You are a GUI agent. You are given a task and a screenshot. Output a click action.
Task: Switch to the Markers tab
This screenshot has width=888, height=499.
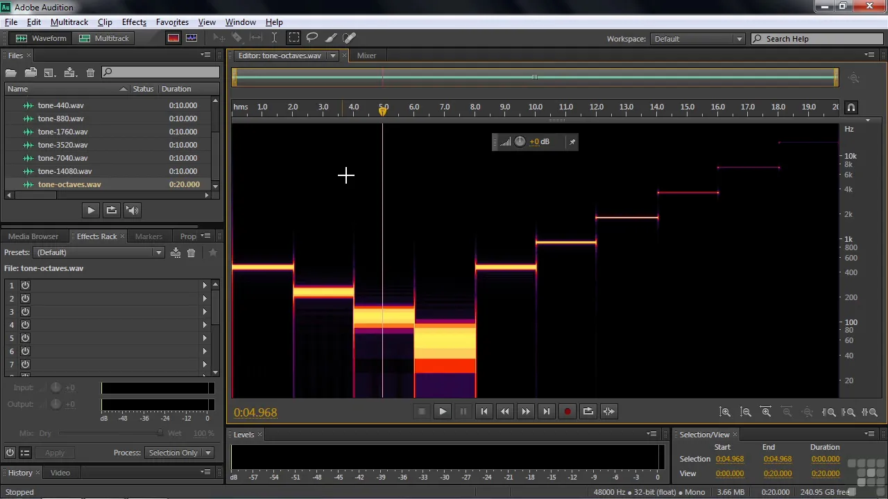(x=148, y=236)
